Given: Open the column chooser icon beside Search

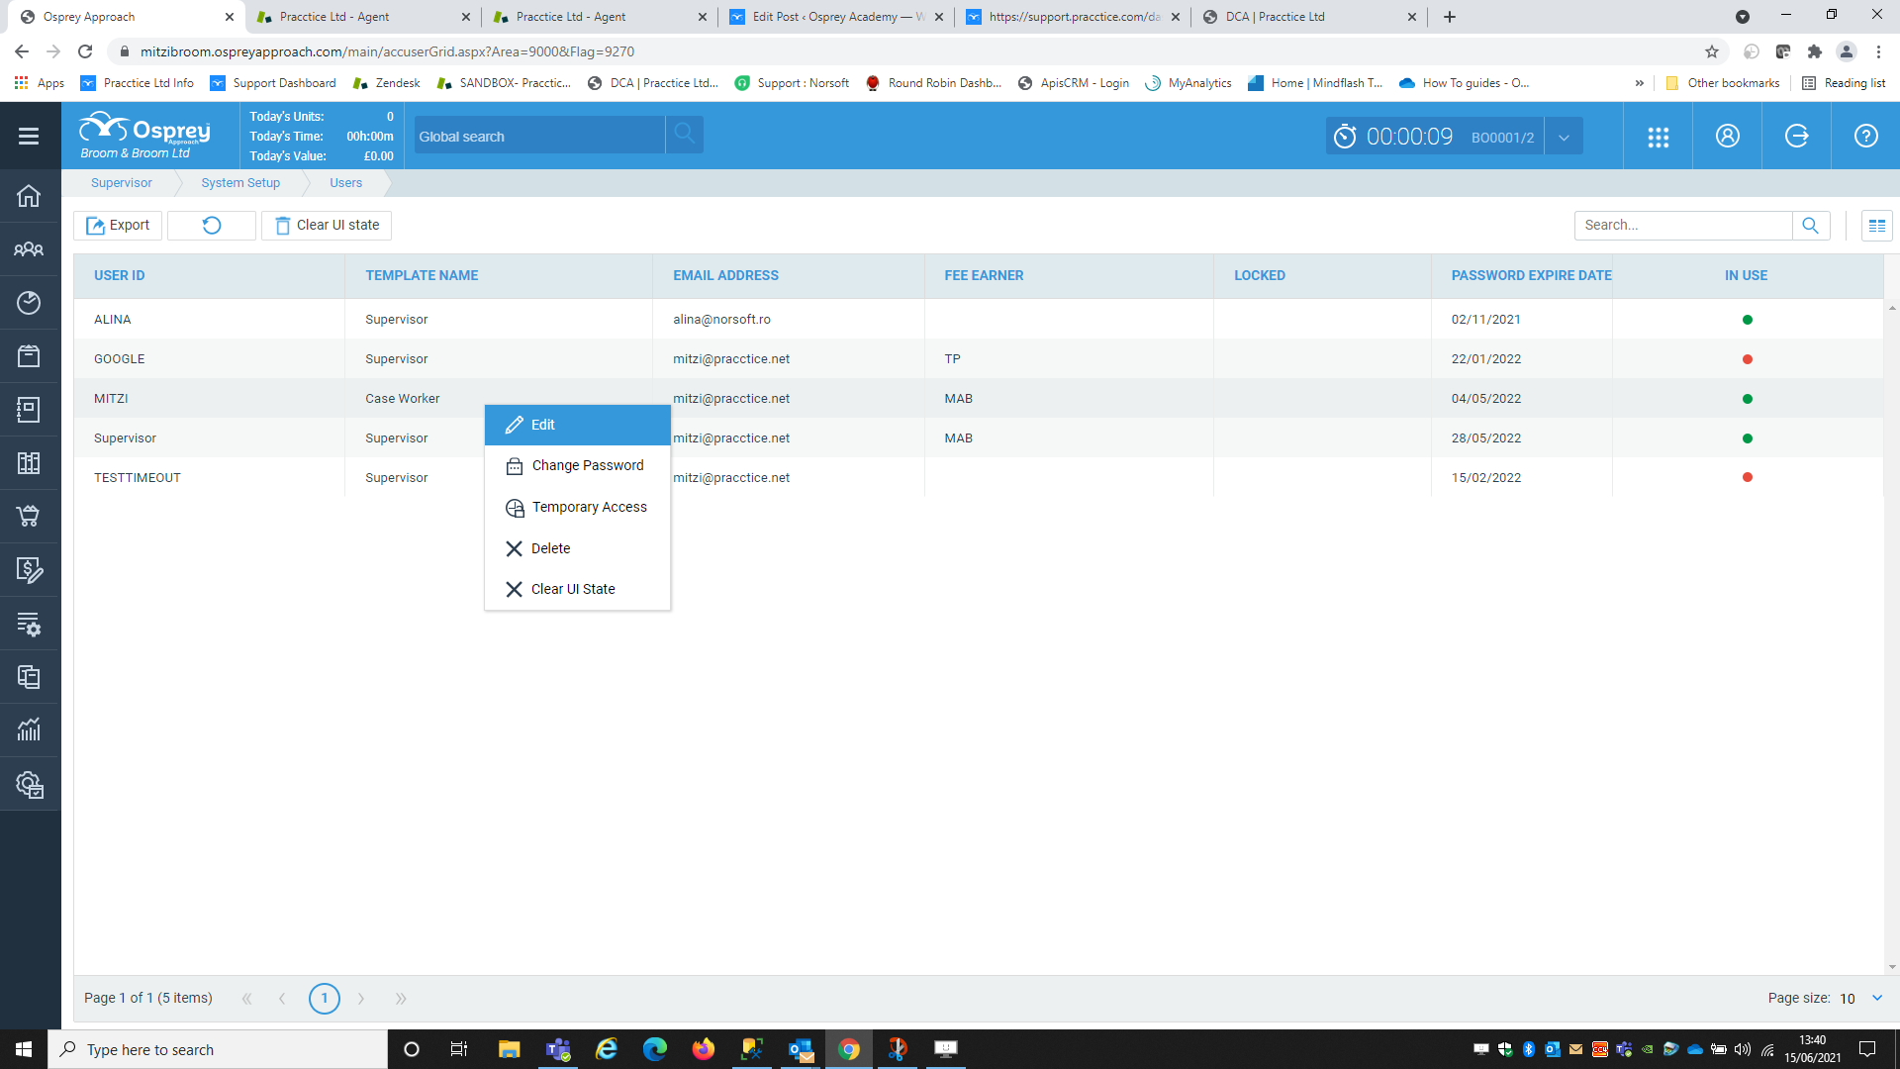Looking at the screenshot, I should point(1877,225).
